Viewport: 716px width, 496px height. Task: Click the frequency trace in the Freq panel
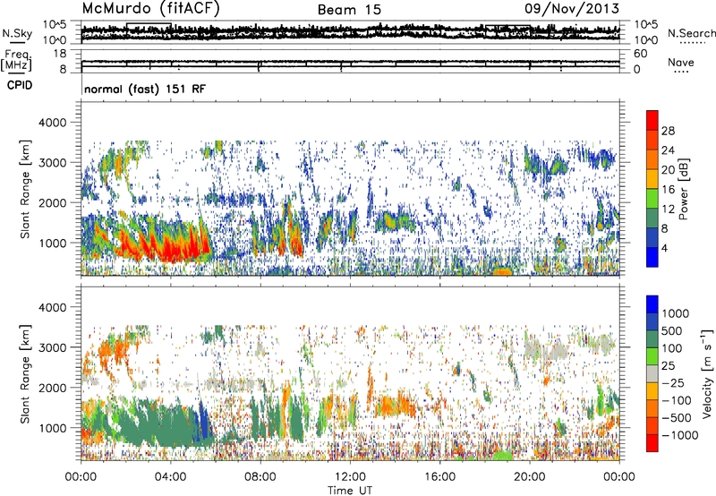[x=350, y=62]
